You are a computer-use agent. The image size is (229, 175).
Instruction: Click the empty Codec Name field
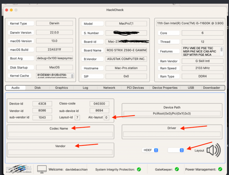click(x=60, y=134)
